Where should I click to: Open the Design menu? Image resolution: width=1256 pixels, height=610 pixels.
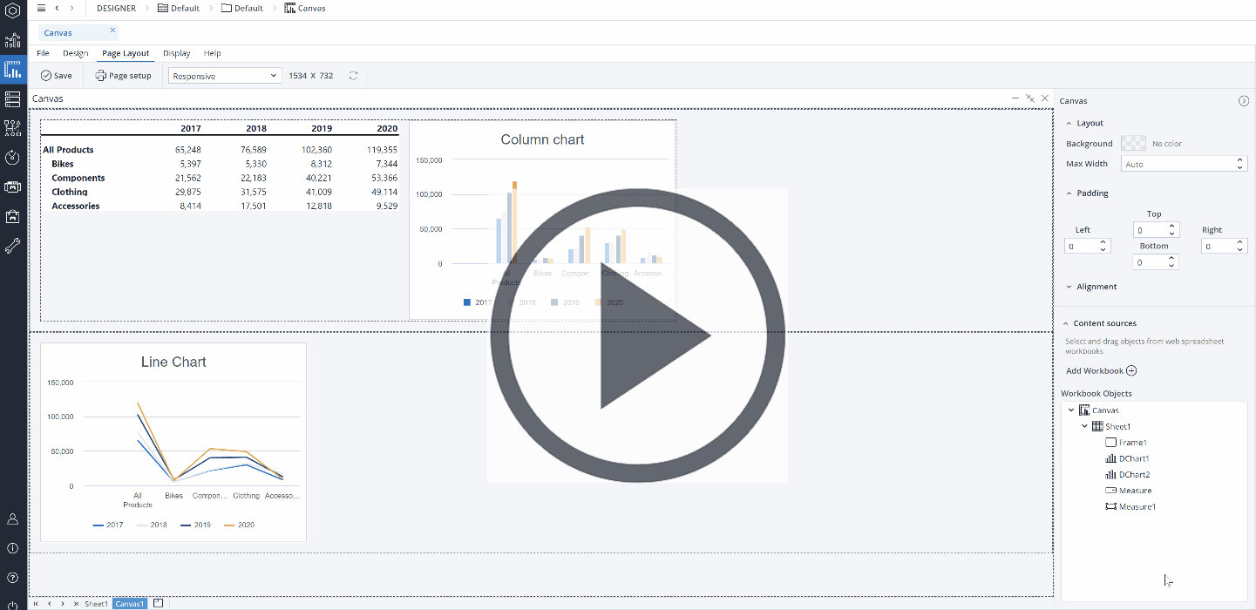[75, 53]
